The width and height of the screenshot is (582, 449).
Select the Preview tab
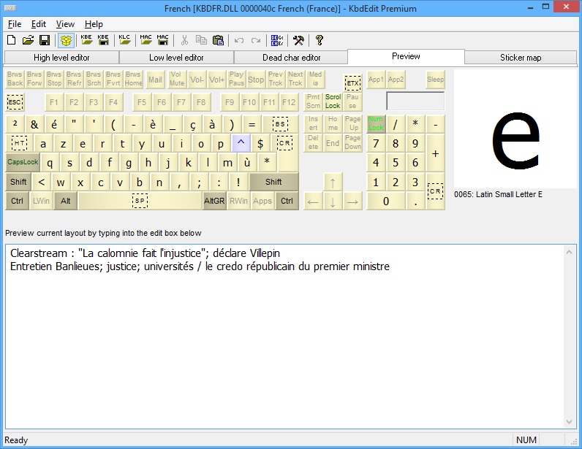(x=406, y=56)
